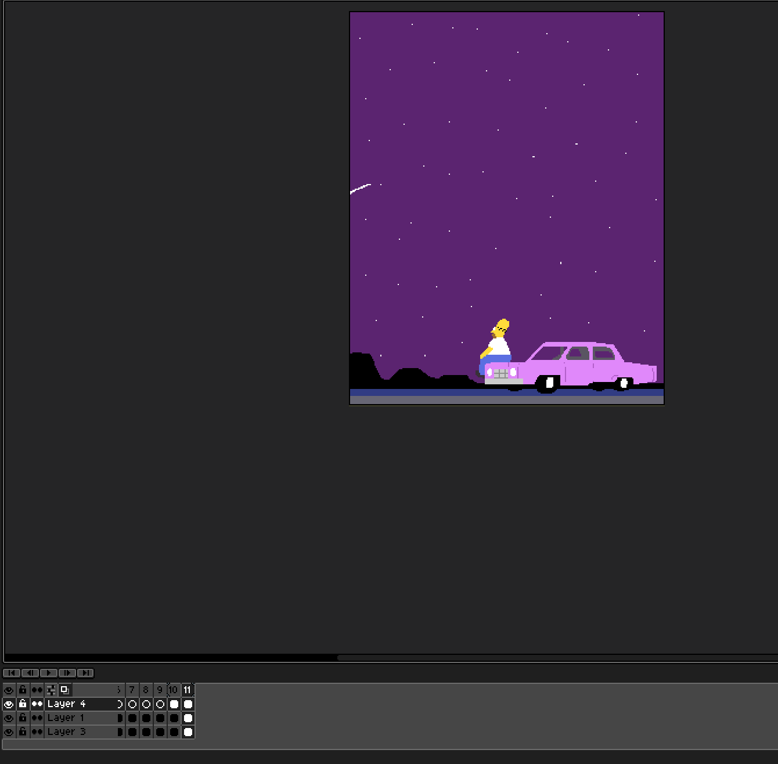778x764 pixels.
Task: Hide Layer 4 using its eye icon
Action: 9,704
